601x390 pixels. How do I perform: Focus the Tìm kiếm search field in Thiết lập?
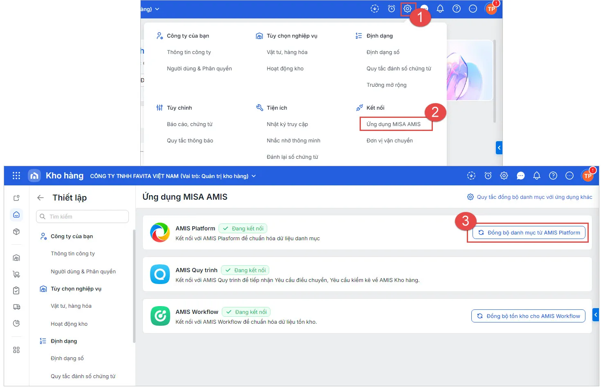click(82, 216)
